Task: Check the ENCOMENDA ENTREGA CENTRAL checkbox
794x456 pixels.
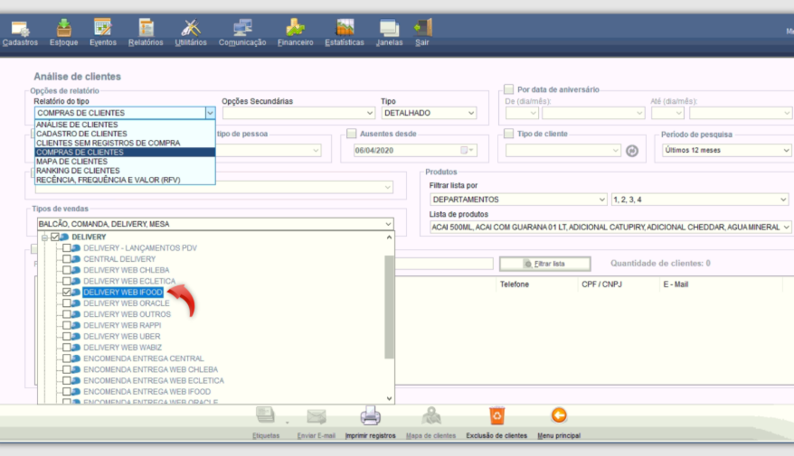Action: click(66, 358)
